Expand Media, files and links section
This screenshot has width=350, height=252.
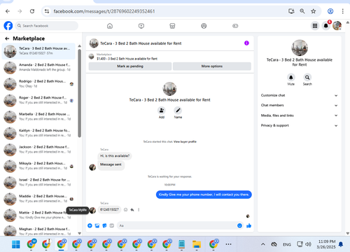point(300,115)
